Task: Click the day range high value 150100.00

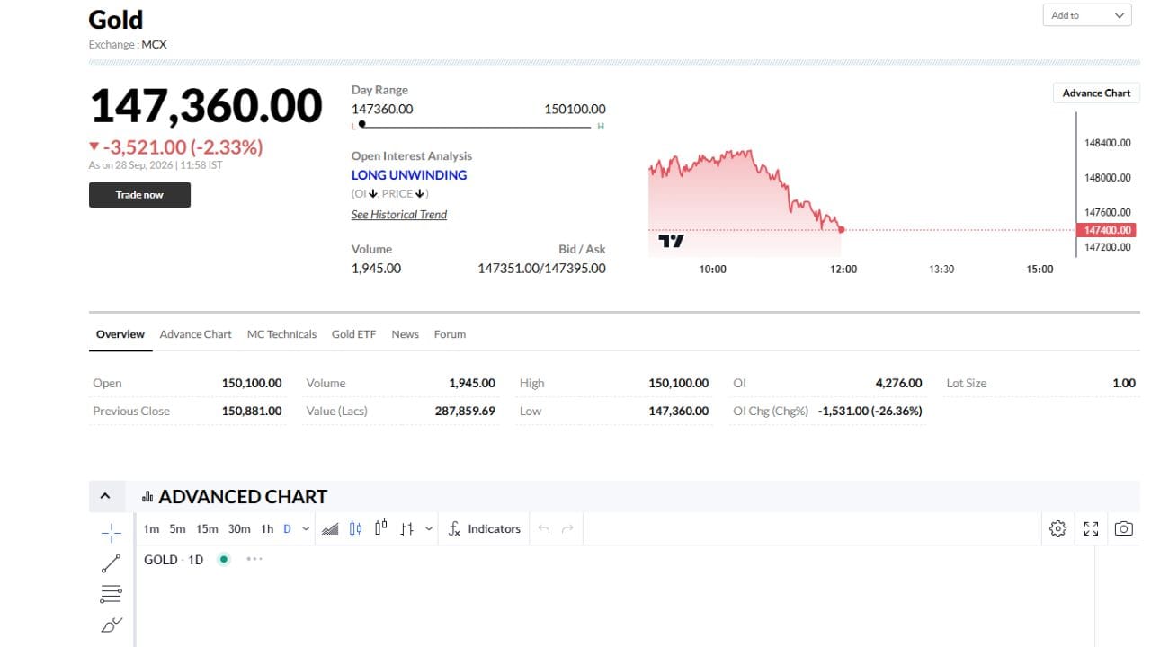Action: click(x=575, y=109)
